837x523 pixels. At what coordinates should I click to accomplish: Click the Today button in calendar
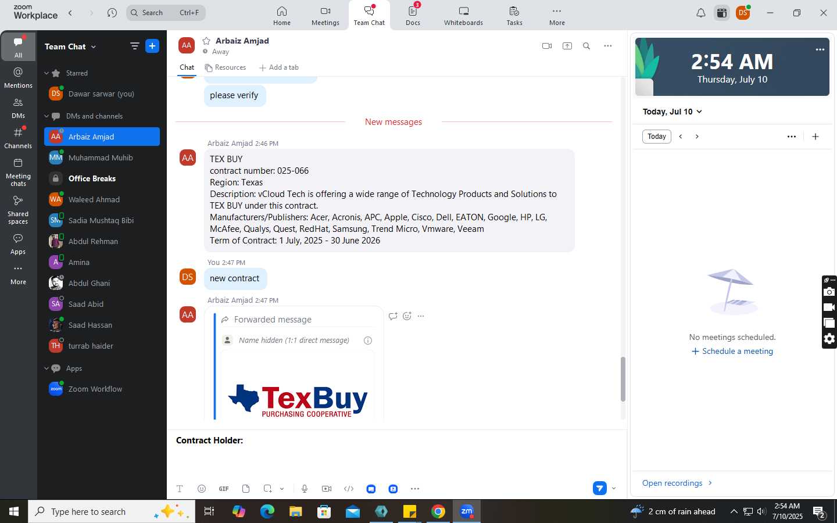click(x=657, y=137)
